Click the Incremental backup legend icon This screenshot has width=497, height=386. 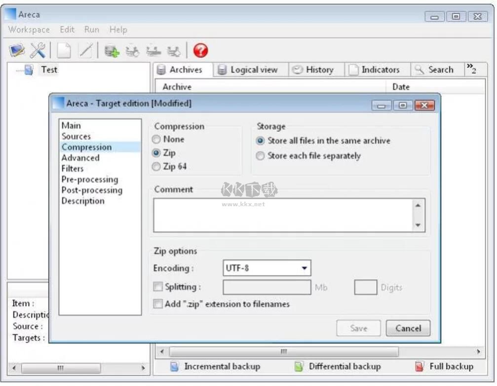(x=174, y=366)
